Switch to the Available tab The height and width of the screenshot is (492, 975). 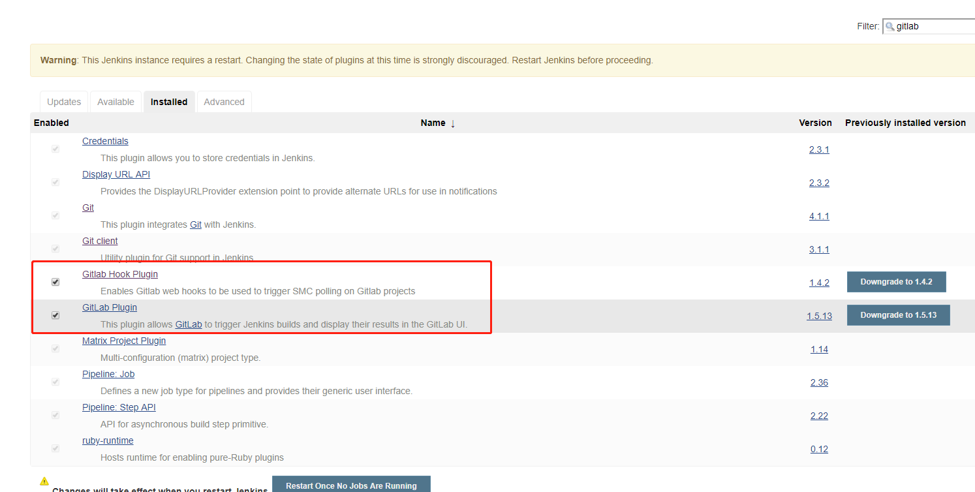pos(116,102)
